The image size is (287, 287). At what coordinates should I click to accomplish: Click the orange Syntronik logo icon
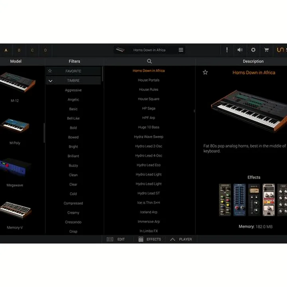pos(280,50)
